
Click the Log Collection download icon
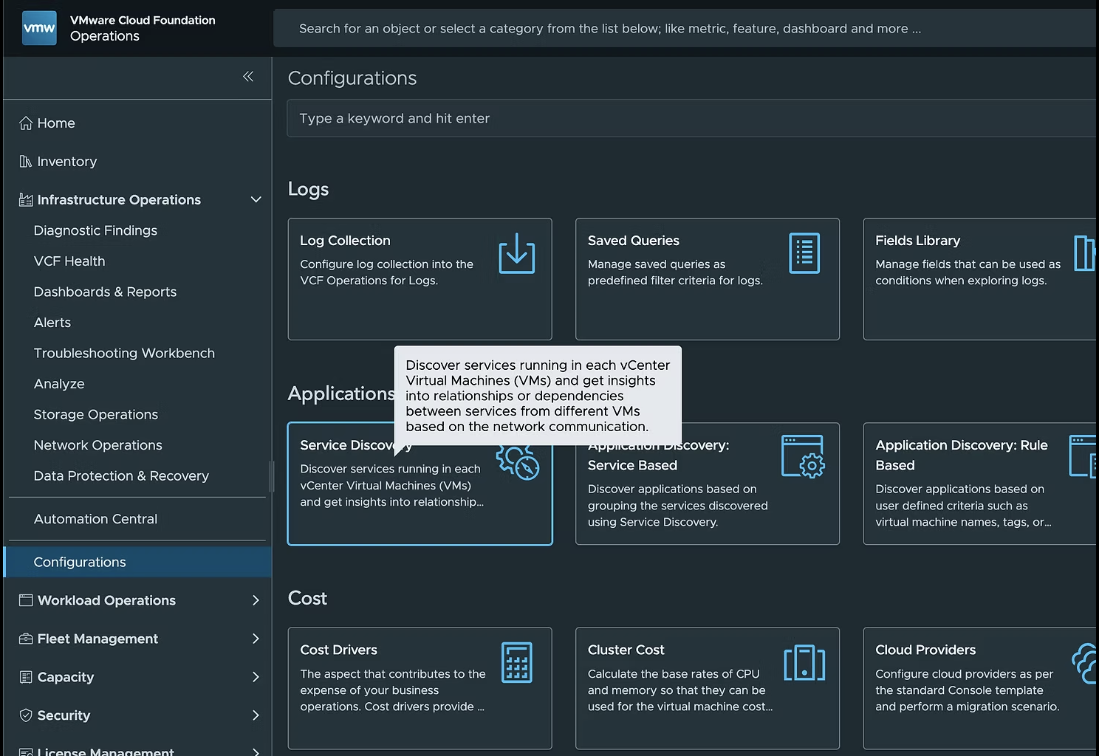click(x=516, y=253)
